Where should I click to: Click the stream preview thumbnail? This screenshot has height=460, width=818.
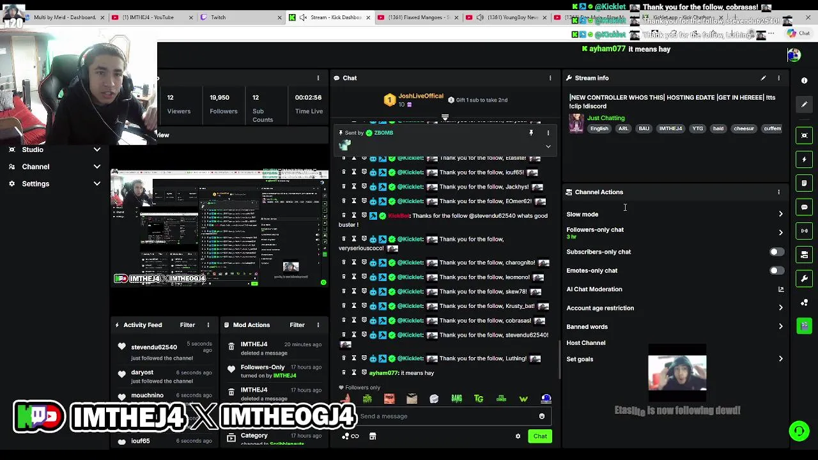(x=219, y=227)
